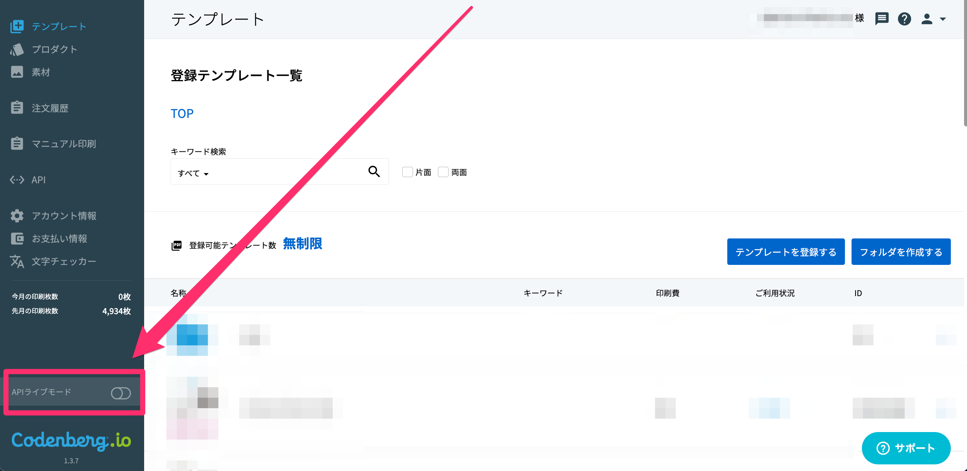
Task: Open 文字チェッカー page
Action: click(x=64, y=261)
